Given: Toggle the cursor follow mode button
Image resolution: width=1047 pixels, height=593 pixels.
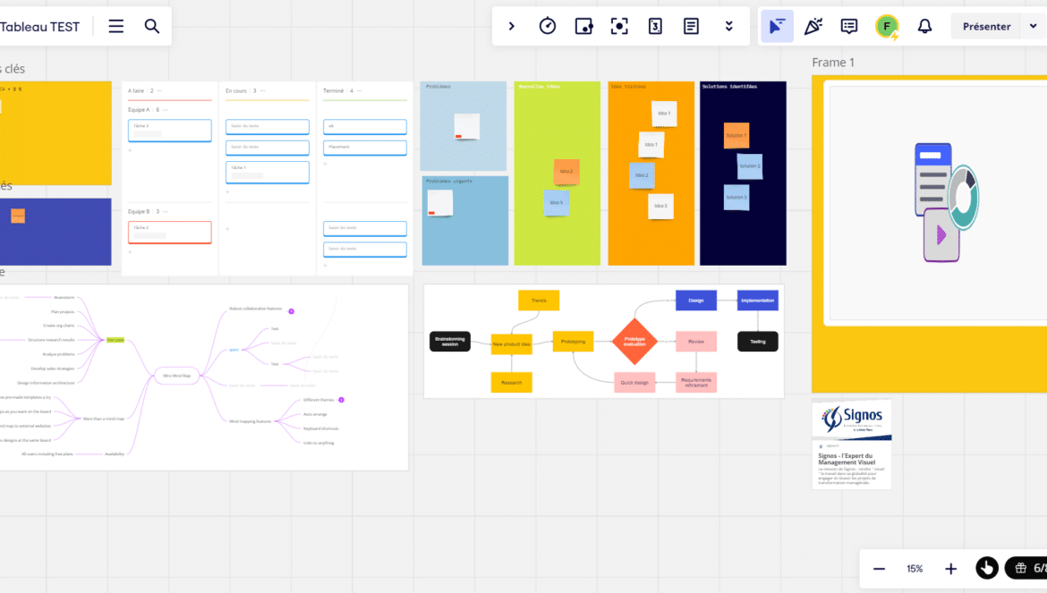Looking at the screenshot, I should pyautogui.click(x=777, y=27).
